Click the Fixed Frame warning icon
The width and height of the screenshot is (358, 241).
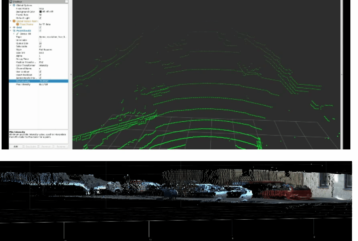pyautogui.click(x=17, y=24)
